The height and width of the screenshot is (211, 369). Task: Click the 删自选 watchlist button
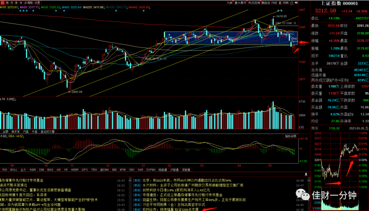click(266, 3)
